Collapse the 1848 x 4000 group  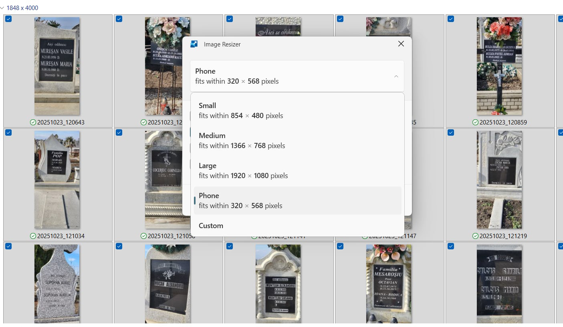[2, 8]
